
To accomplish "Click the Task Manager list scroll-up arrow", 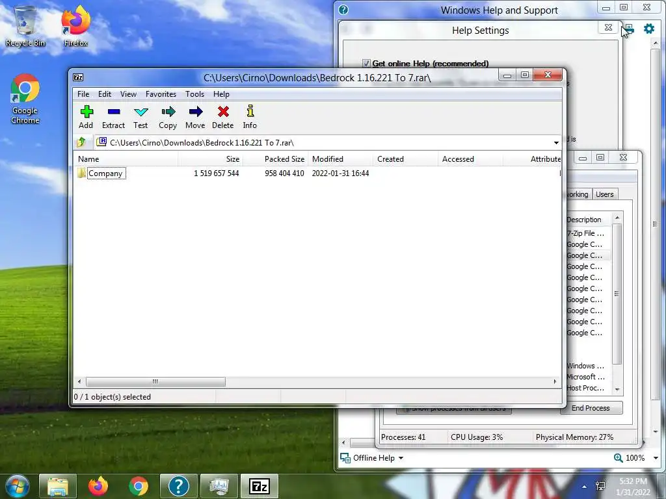I will pos(617,218).
